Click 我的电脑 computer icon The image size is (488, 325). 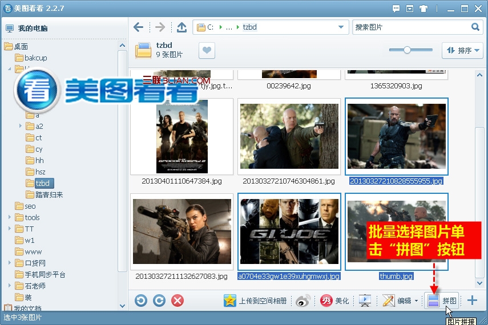[x=10, y=29]
